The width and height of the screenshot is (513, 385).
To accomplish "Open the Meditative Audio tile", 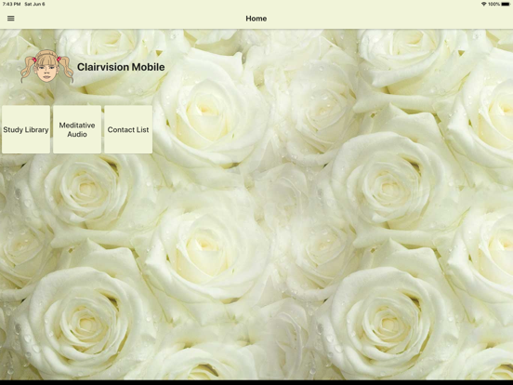I will pyautogui.click(x=77, y=129).
